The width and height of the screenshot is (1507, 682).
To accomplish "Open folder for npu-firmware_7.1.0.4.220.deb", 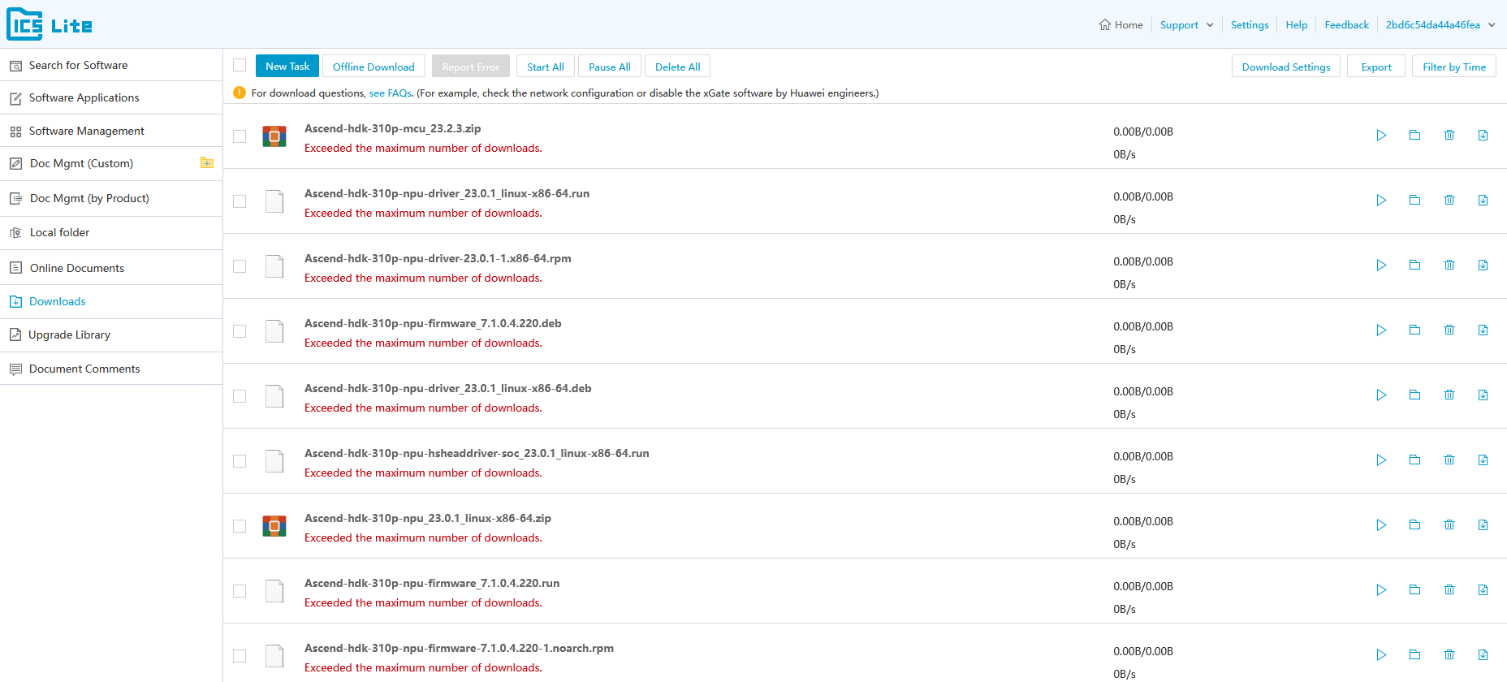I will coord(1414,330).
